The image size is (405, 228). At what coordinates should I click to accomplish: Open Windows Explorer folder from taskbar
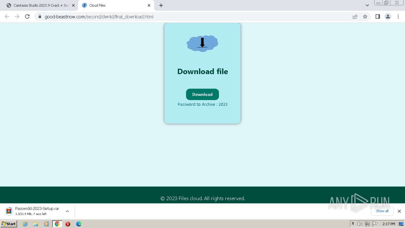(36, 224)
